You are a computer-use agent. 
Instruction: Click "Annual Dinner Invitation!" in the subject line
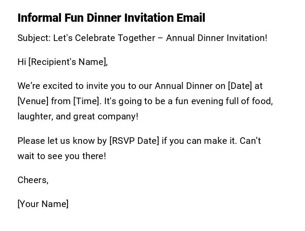pos(217,38)
